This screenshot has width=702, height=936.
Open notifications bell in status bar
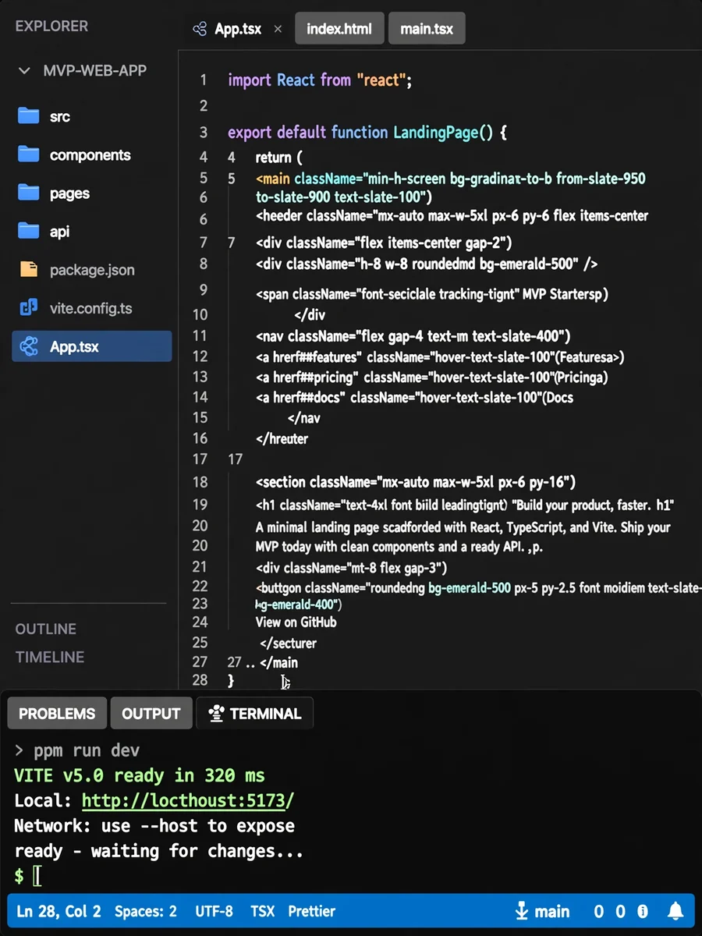[675, 911]
